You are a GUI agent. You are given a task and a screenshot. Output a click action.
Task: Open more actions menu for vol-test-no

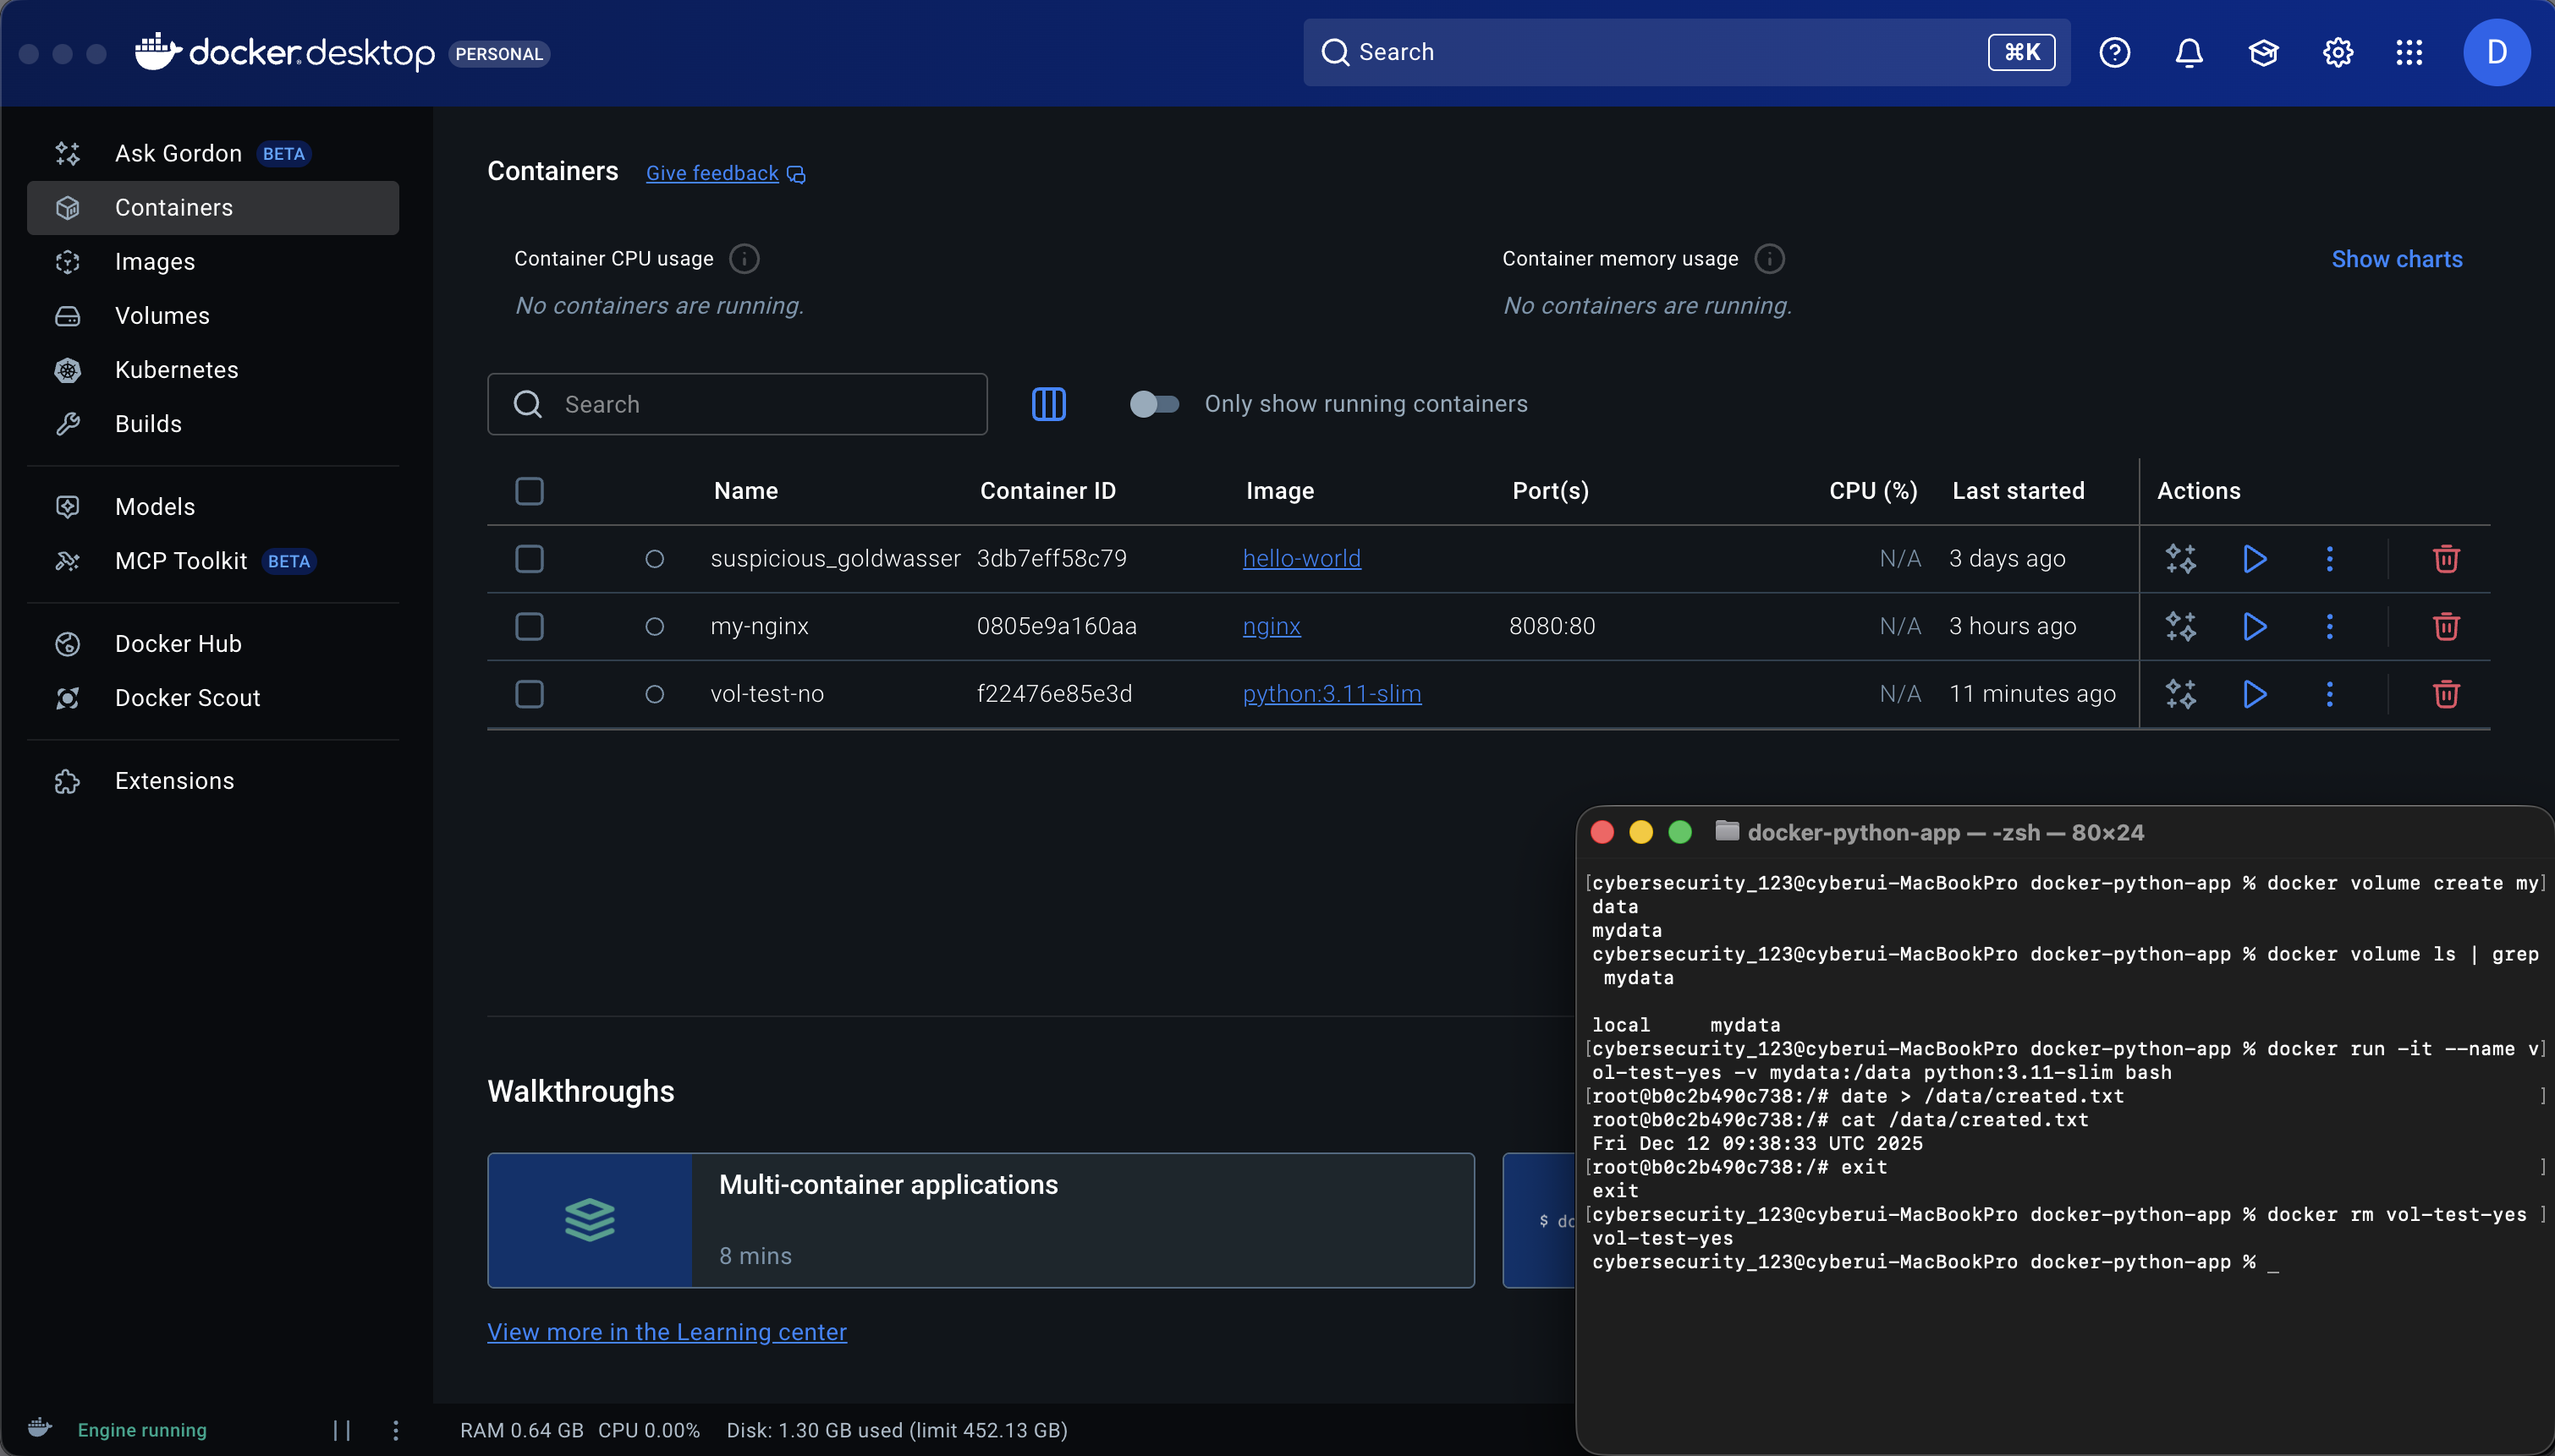[2329, 694]
